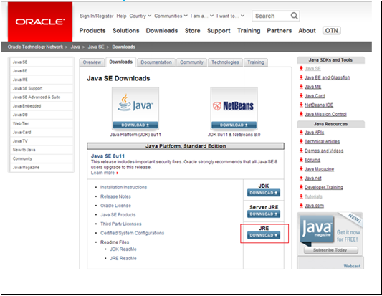Click the red download arrow beside Java Card

(x=301, y=95)
